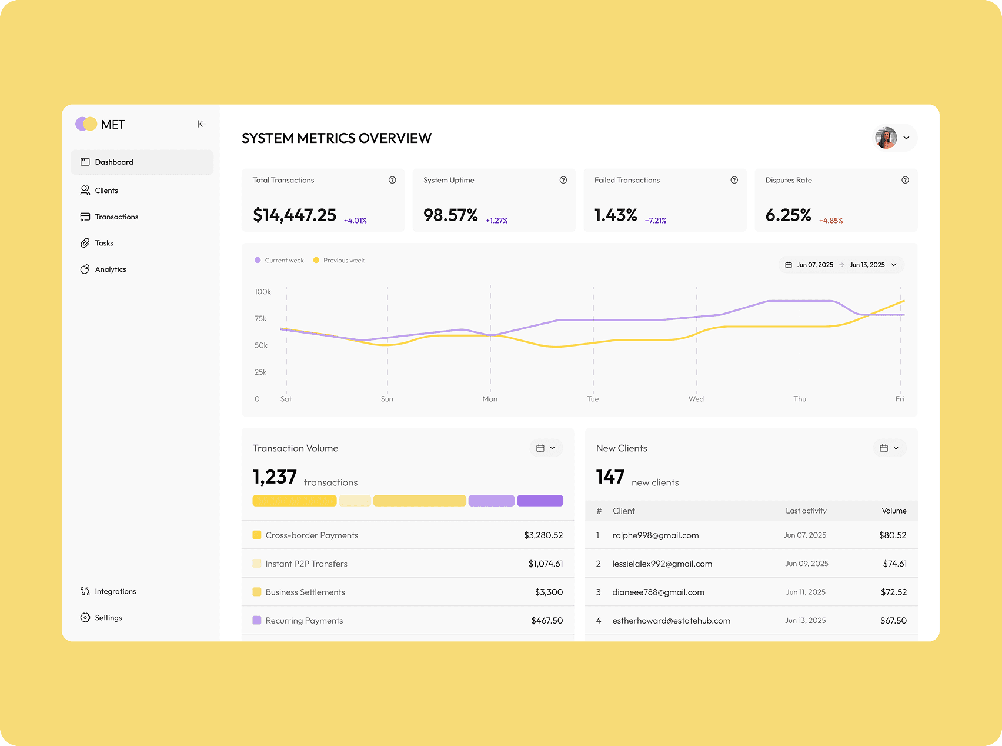
Task: Toggle the Previous week legend series
Action: point(339,261)
